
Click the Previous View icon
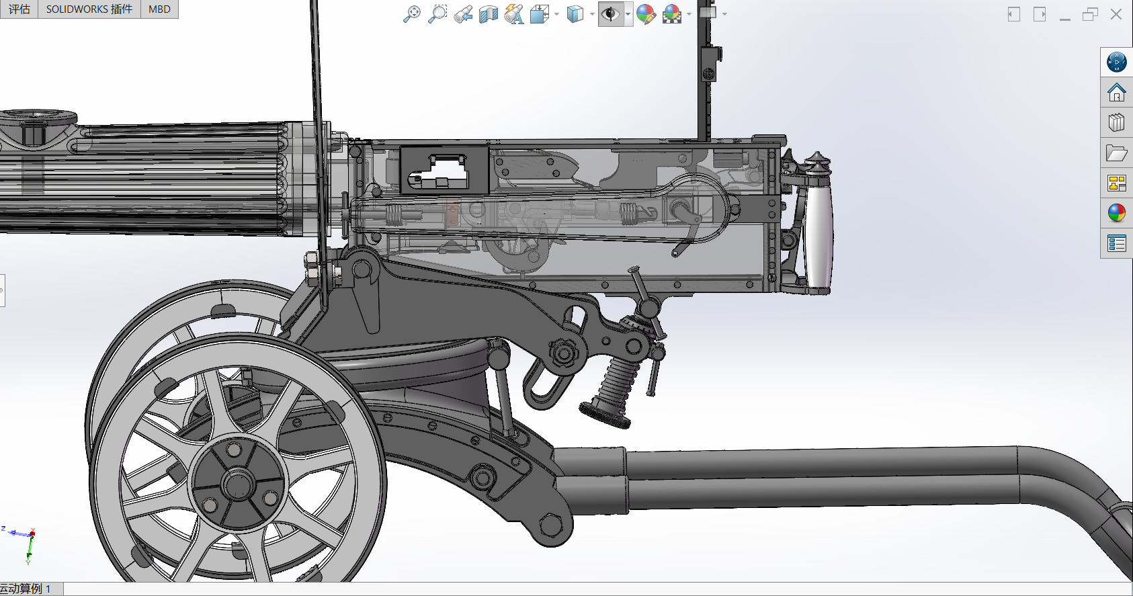point(462,13)
